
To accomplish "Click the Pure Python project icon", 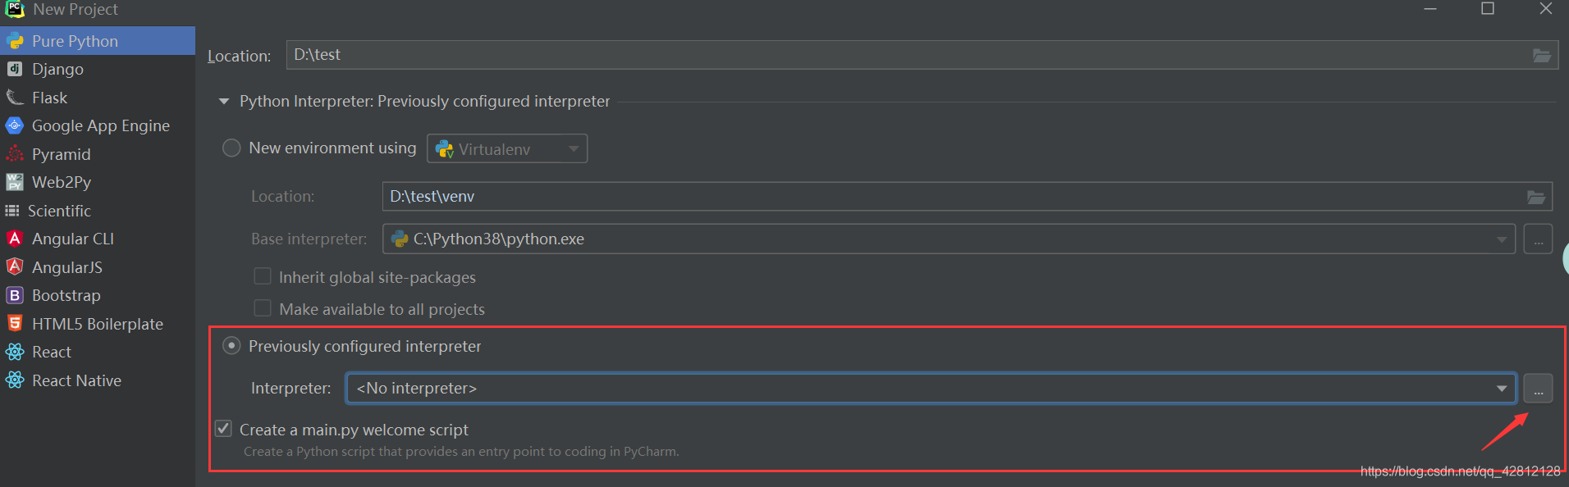I will click(15, 41).
